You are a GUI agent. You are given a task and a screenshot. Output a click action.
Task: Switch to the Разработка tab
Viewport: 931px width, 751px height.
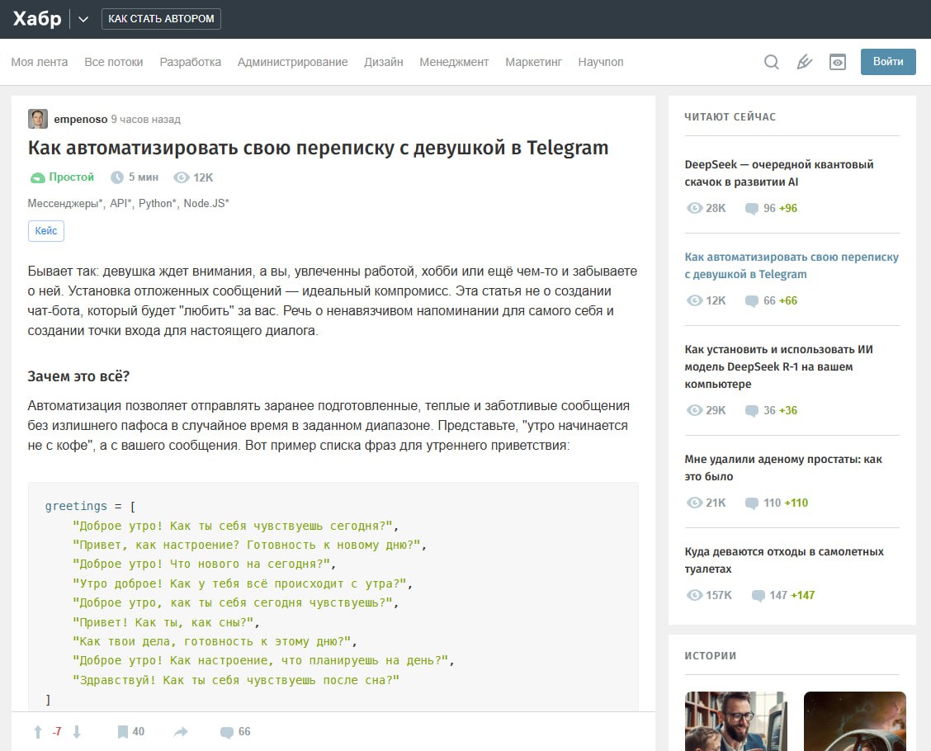coord(190,62)
